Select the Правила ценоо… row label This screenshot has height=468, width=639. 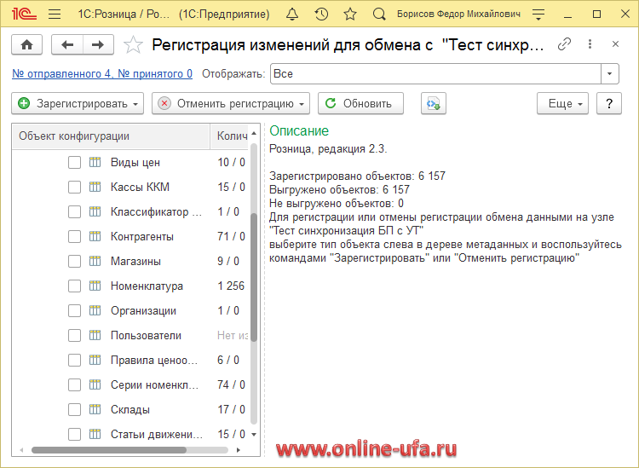click(x=154, y=361)
